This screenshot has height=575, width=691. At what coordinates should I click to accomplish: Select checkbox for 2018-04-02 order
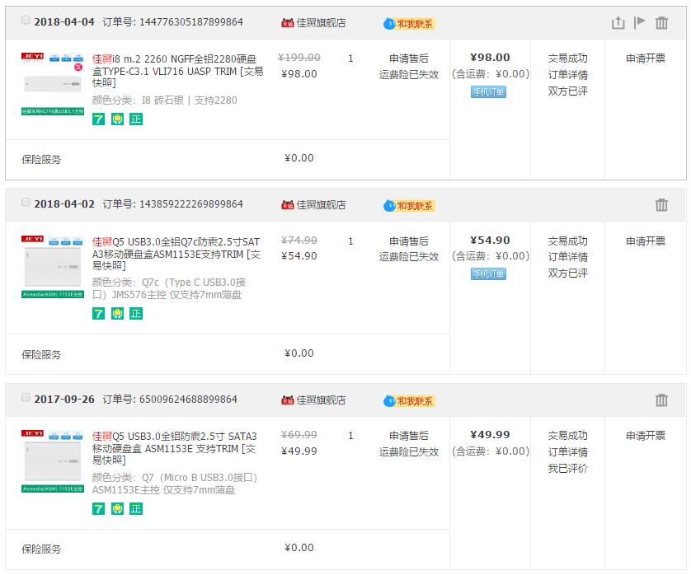[x=26, y=203]
